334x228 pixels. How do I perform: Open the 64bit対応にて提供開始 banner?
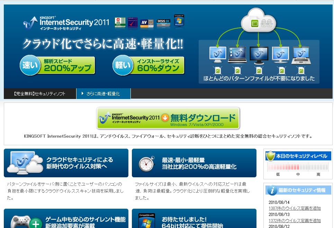(x=194, y=218)
